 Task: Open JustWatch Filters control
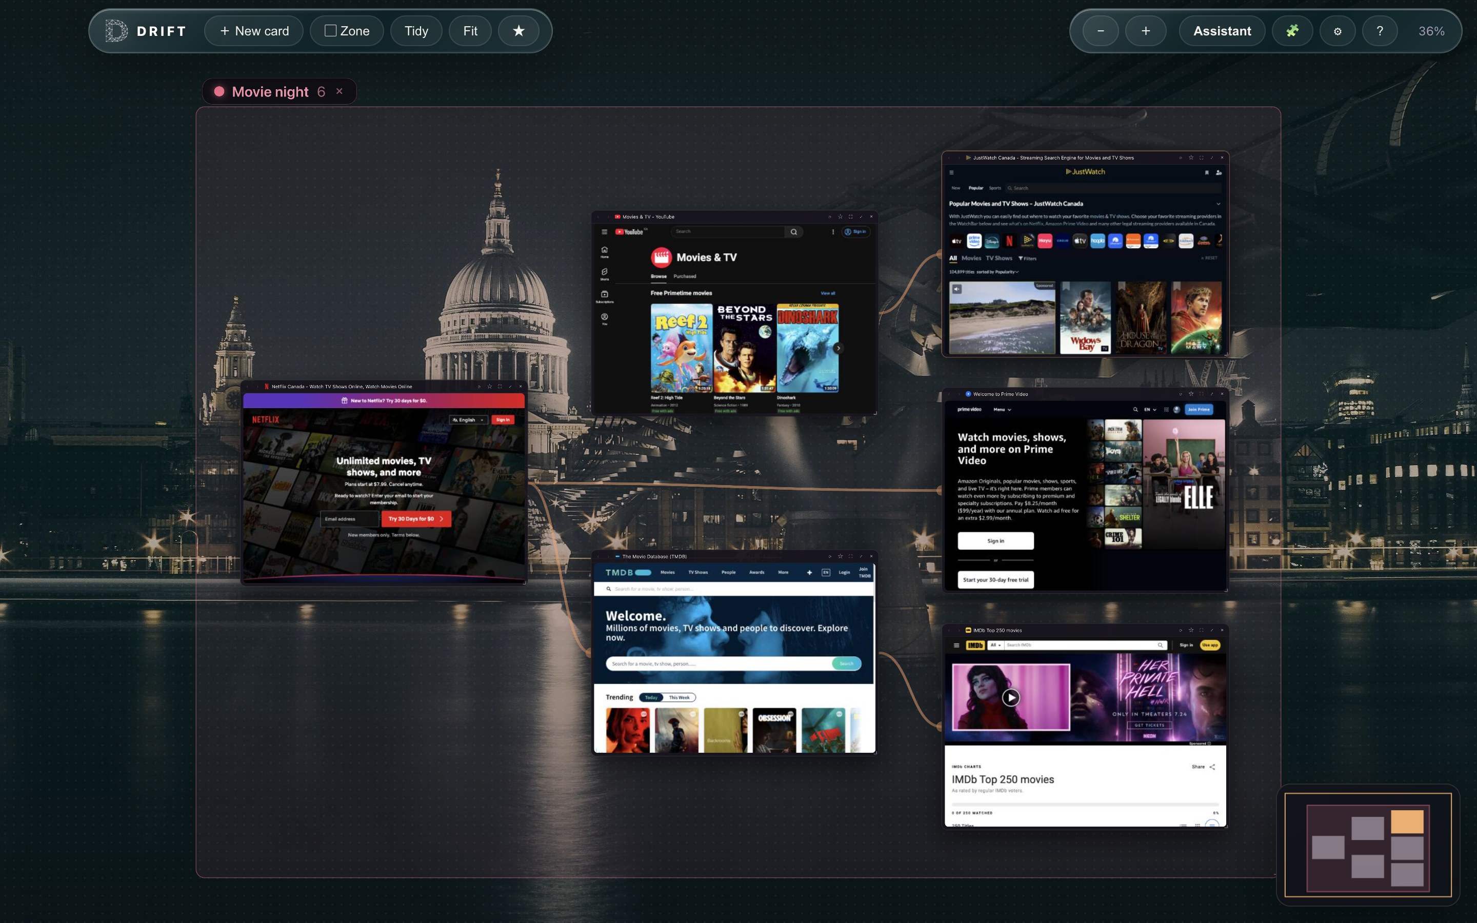1027,258
